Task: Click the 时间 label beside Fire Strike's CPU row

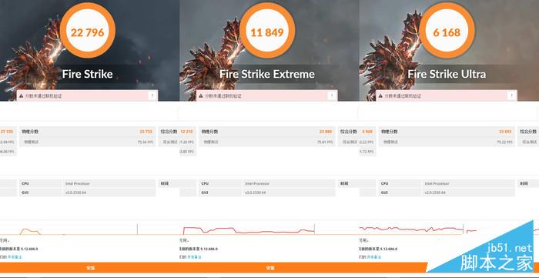Action: pos(165,183)
